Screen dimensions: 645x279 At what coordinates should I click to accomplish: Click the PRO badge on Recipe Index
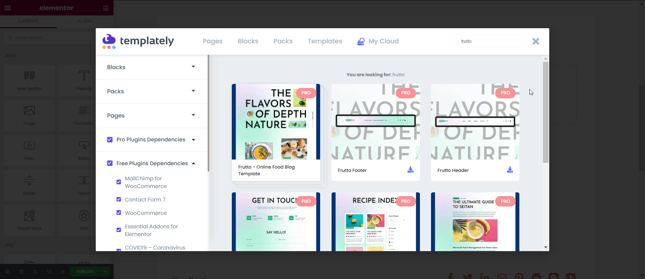(x=405, y=201)
